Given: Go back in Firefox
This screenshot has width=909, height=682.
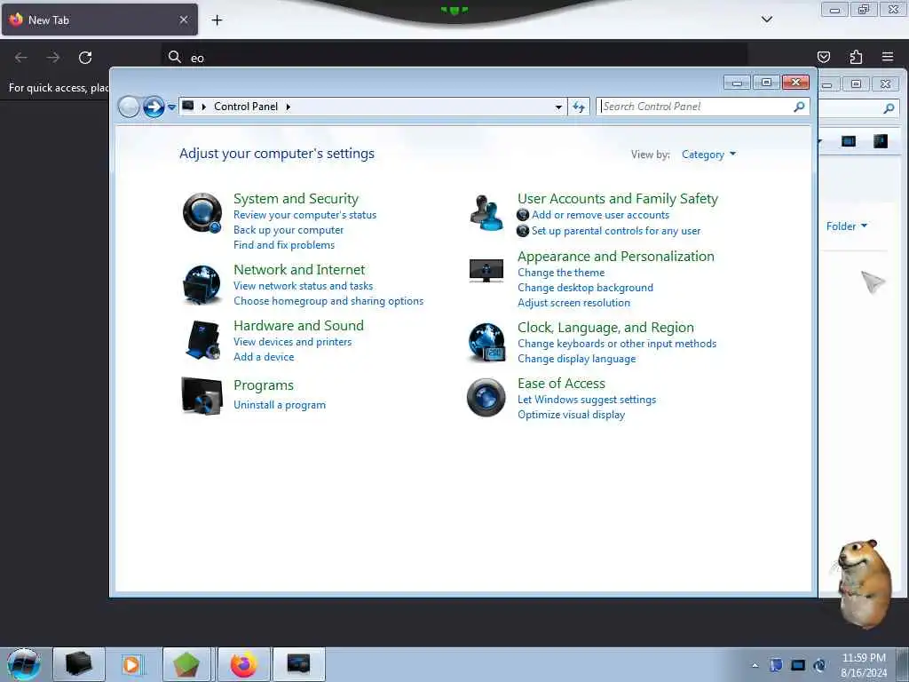Looking at the screenshot, I should 21,58.
